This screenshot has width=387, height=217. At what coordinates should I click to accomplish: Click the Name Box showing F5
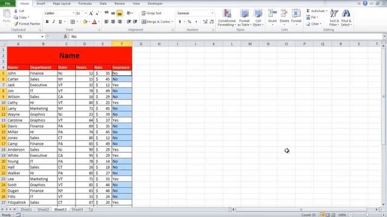pos(20,36)
